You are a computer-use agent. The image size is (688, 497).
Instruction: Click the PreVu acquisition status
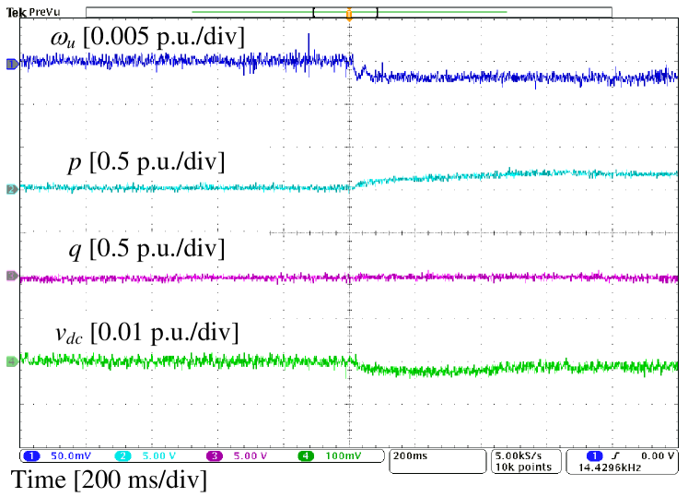click(x=44, y=12)
